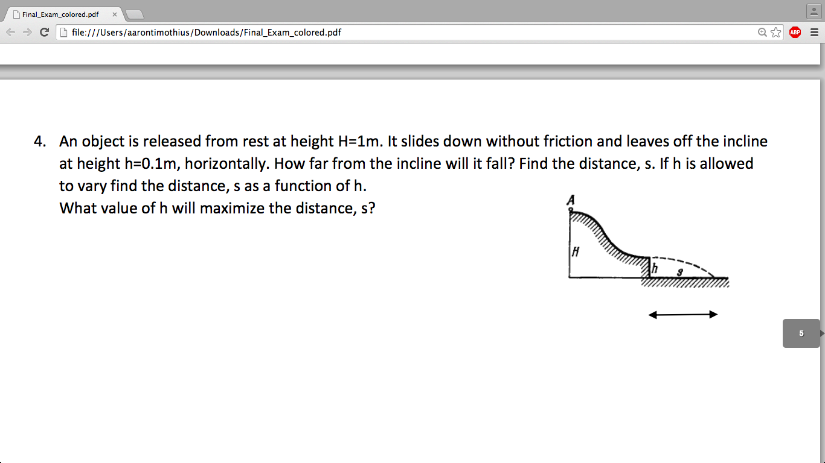The height and width of the screenshot is (463, 825).
Task: Click the forward navigation arrow
Action: pos(27,33)
